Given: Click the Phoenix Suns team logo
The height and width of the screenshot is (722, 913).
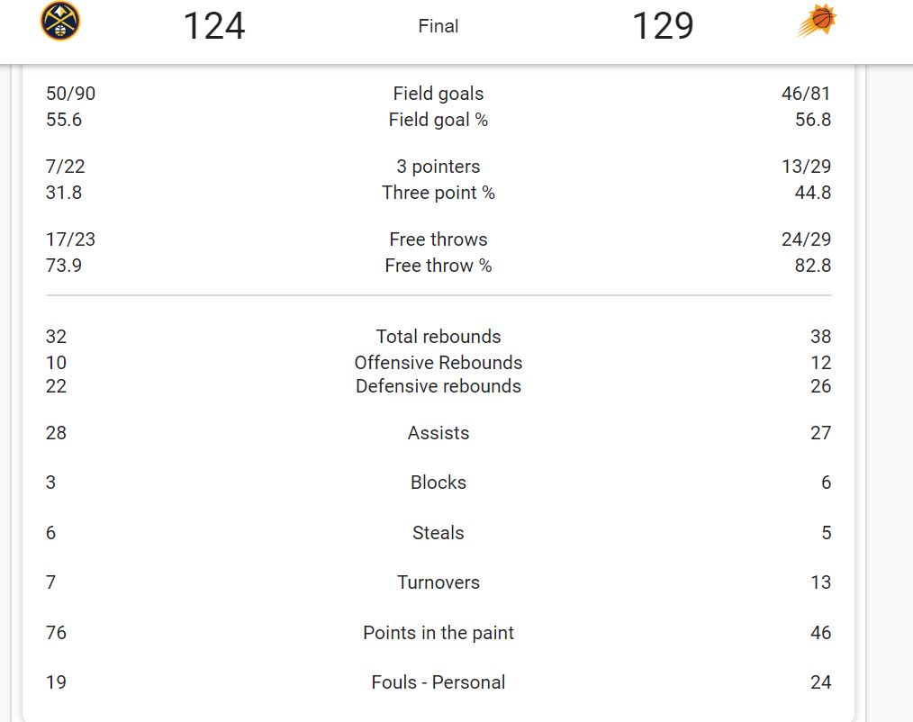Looking at the screenshot, I should [x=817, y=22].
